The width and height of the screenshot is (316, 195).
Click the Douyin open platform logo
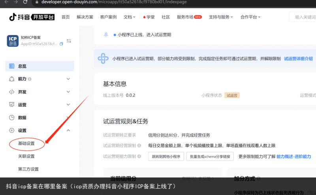[32, 17]
